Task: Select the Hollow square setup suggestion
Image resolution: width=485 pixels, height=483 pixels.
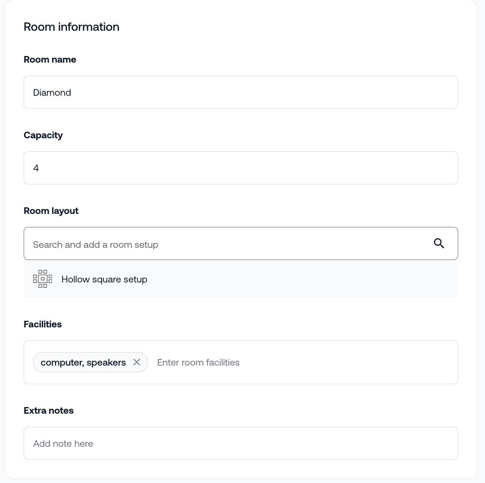Action: pos(104,279)
